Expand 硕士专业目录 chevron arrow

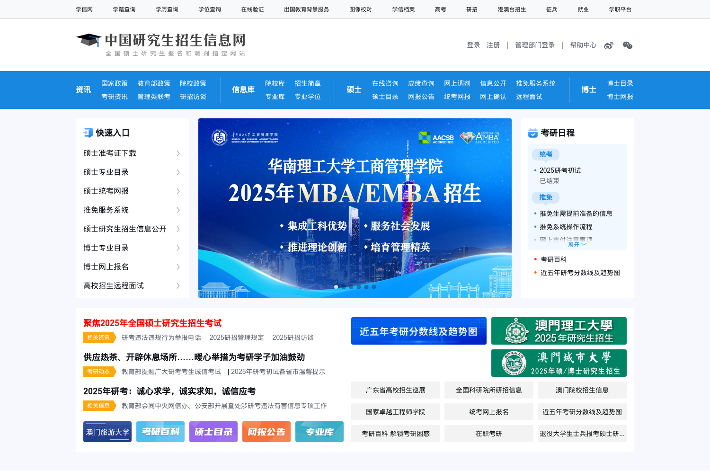[x=178, y=172]
